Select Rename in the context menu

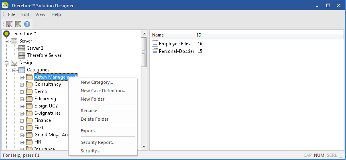click(x=103, y=111)
